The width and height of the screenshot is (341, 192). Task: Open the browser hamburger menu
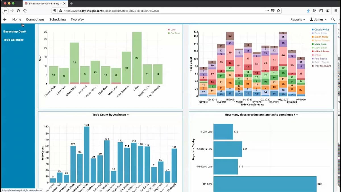[x=336, y=11]
